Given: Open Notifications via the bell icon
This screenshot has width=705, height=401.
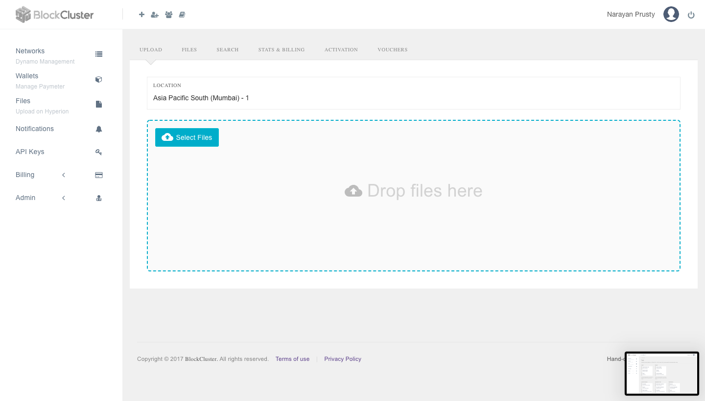Looking at the screenshot, I should (x=98, y=129).
